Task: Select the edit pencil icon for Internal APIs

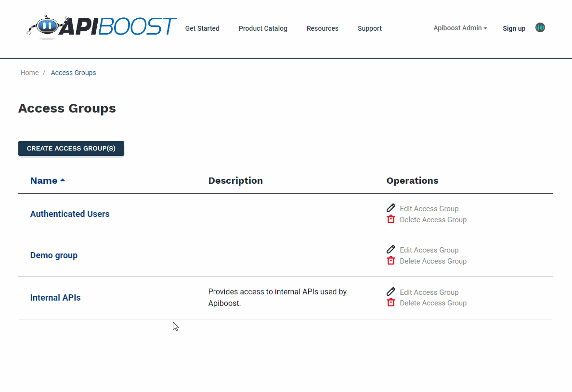Action: (390, 291)
